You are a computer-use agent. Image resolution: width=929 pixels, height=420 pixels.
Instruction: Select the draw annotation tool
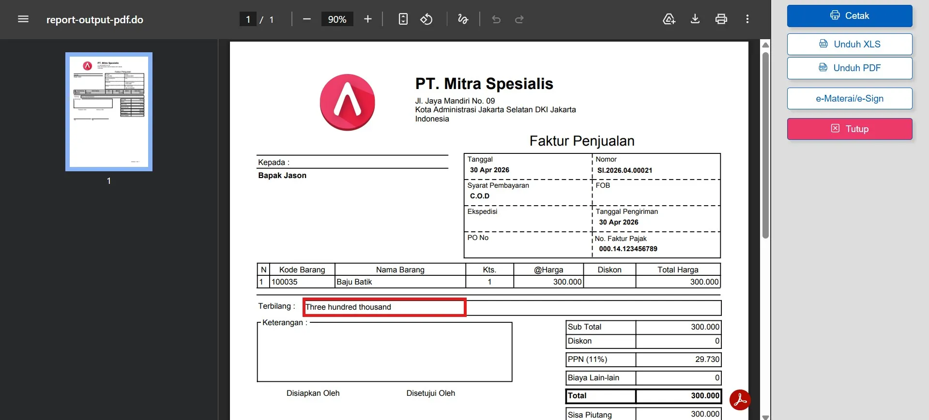[463, 19]
